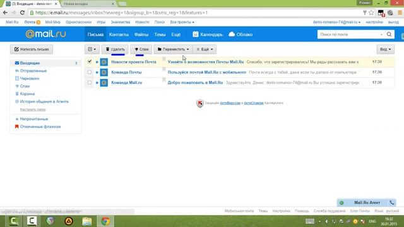This screenshot has height=227, width=404.
Task: Click the выход logout link
Action: pos(393,22)
